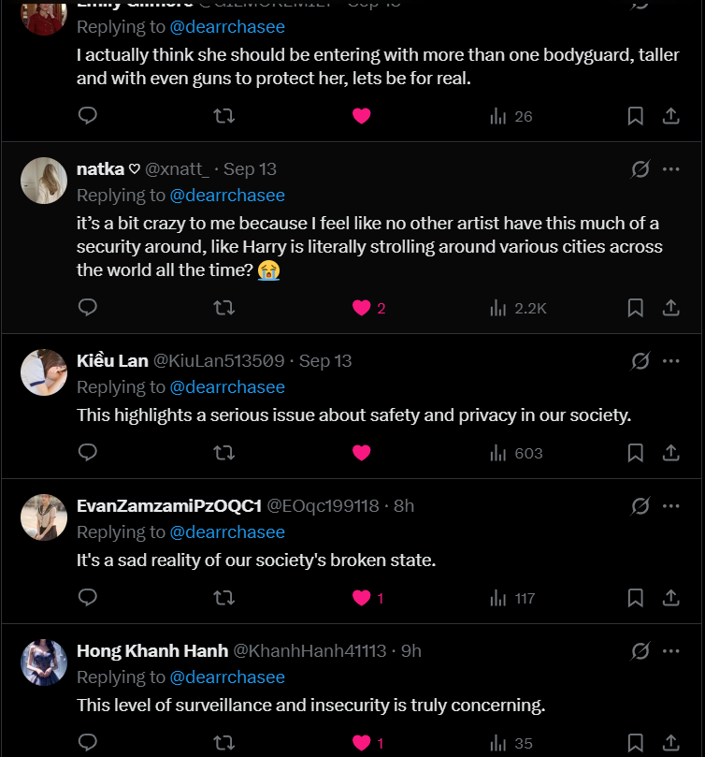Image resolution: width=705 pixels, height=757 pixels.
Task: Repost Kiều Lan's tweet
Action: pos(223,453)
